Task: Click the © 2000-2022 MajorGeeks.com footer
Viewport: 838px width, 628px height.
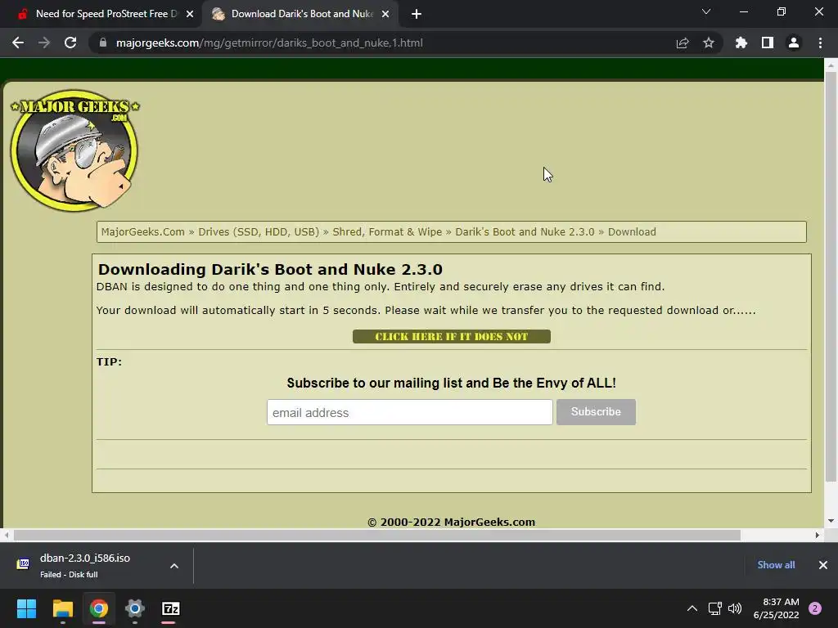Action: [452, 523]
